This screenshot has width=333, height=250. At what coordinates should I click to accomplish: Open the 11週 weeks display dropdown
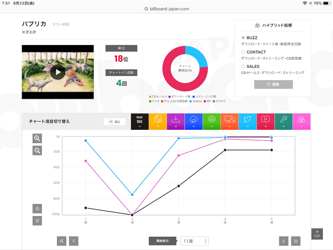coord(194,241)
